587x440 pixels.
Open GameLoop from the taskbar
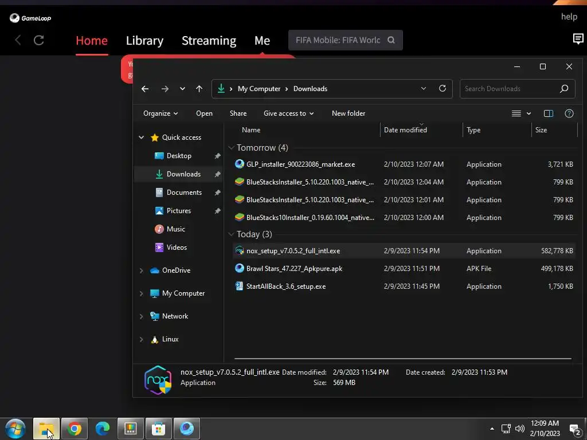point(187,429)
